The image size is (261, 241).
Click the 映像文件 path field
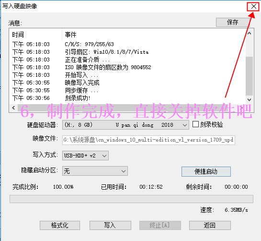point(148,140)
